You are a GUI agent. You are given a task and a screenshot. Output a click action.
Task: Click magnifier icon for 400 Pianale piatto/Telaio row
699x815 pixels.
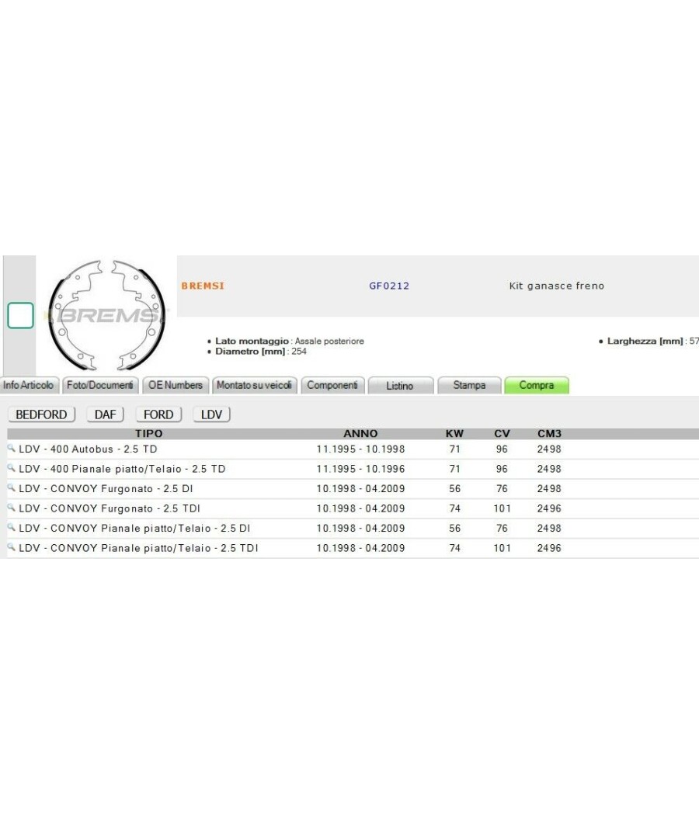tap(11, 468)
